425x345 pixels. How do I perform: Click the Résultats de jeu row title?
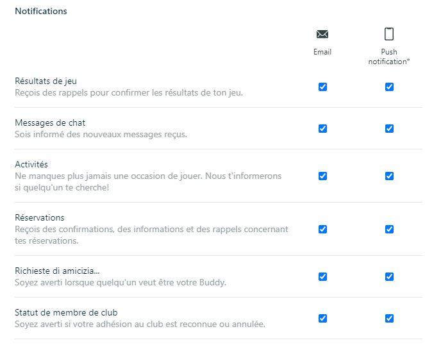pyautogui.click(x=46, y=81)
